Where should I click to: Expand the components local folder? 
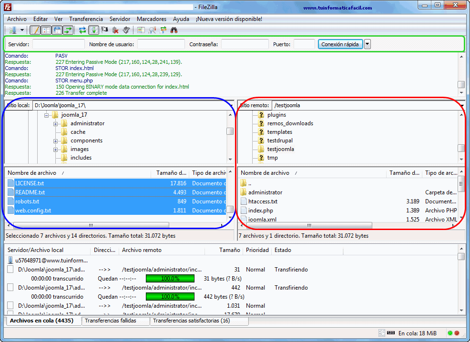[x=55, y=141]
